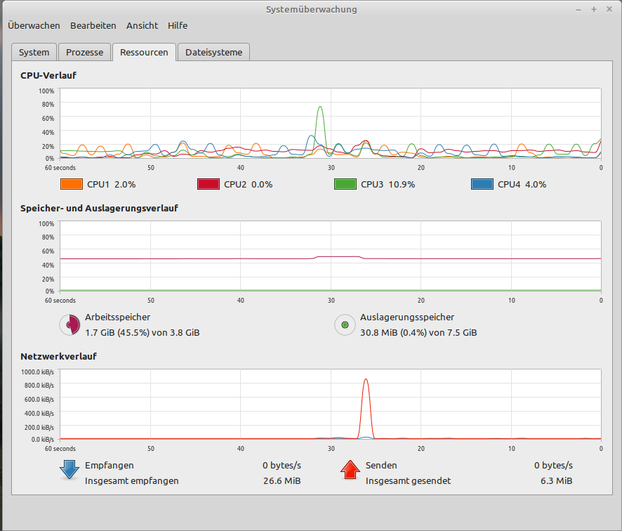
Task: Maximize the Systemüberwachung window
Action: tap(594, 9)
